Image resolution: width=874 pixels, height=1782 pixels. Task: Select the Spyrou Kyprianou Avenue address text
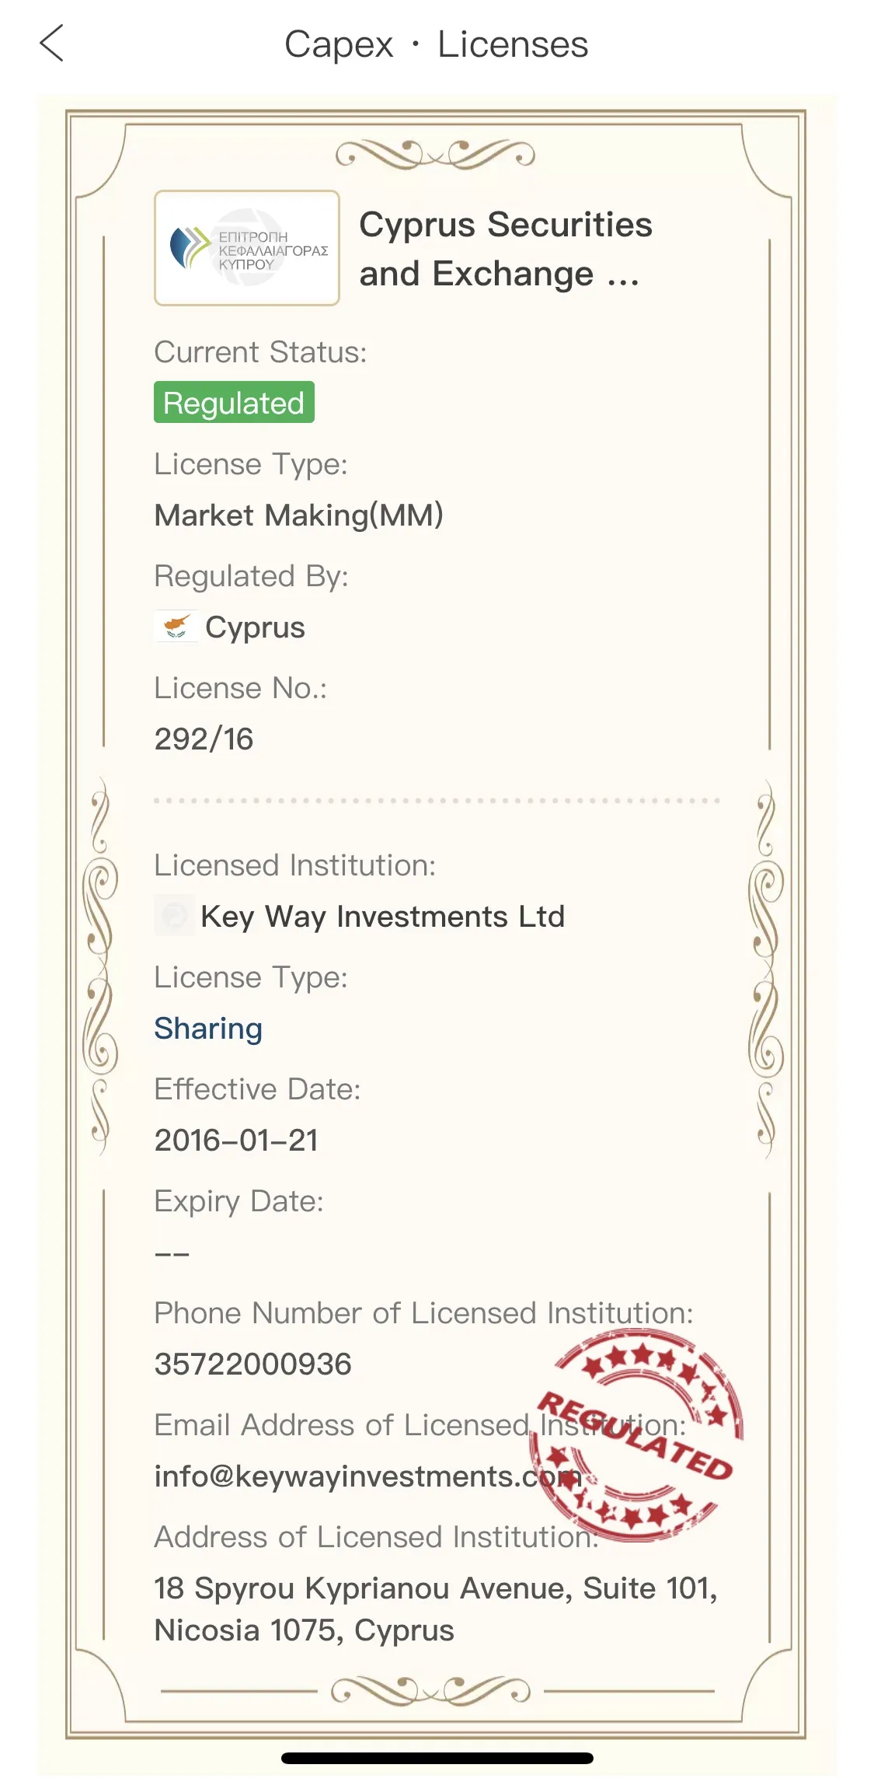(x=435, y=1609)
